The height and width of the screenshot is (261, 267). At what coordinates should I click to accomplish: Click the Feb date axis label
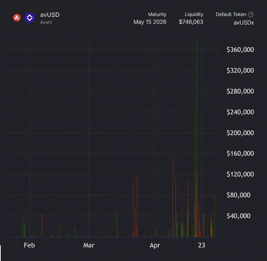point(29,245)
